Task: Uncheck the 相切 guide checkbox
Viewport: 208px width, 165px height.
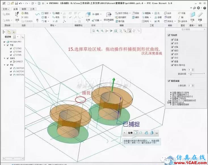Action: [172, 51]
